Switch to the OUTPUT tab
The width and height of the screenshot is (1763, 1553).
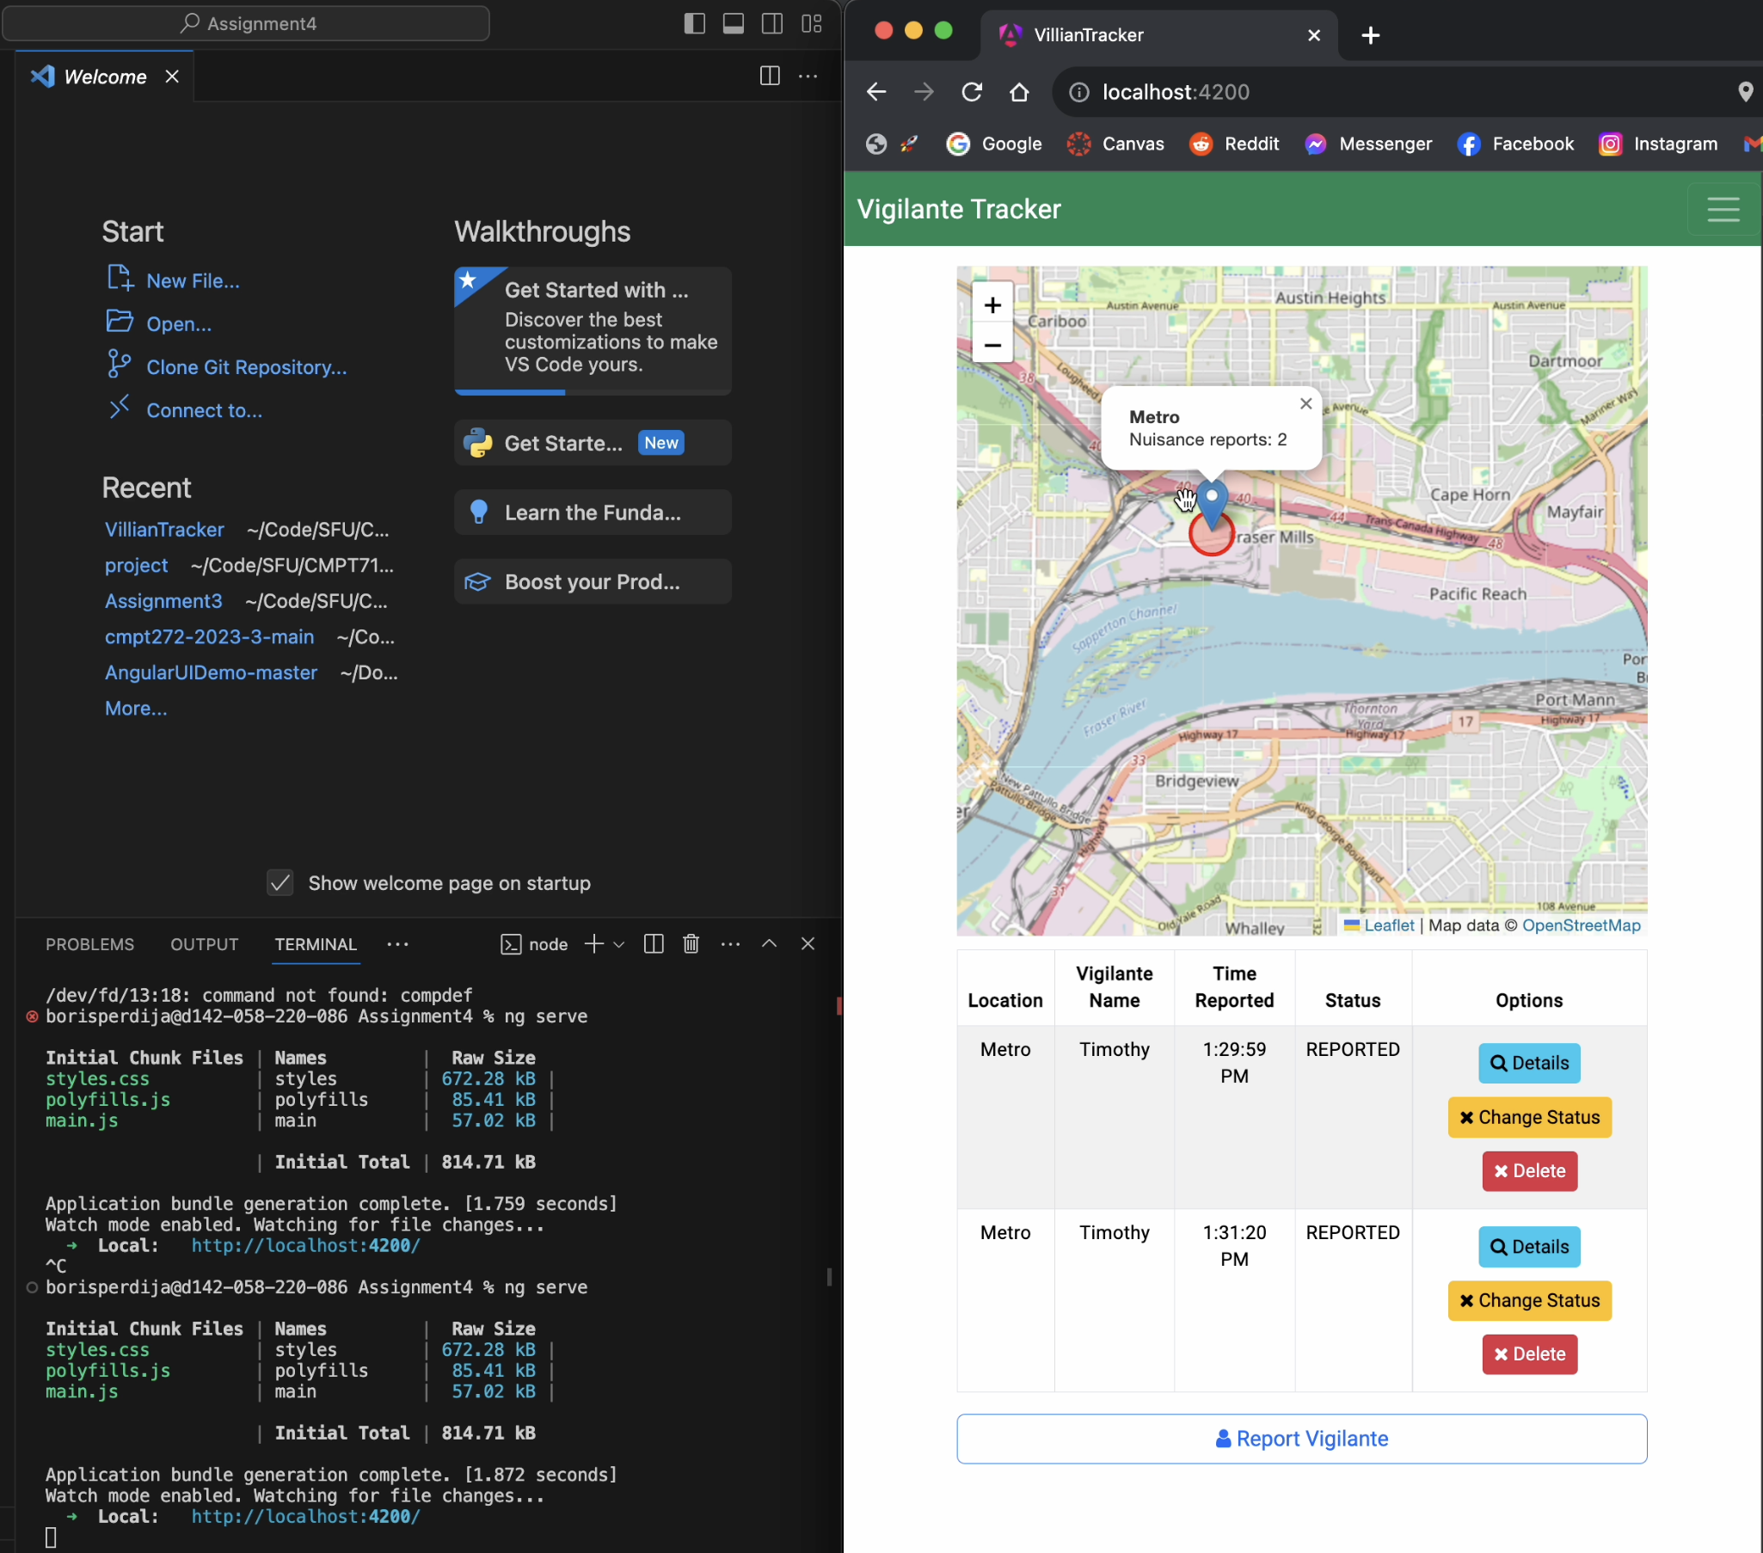(x=204, y=944)
